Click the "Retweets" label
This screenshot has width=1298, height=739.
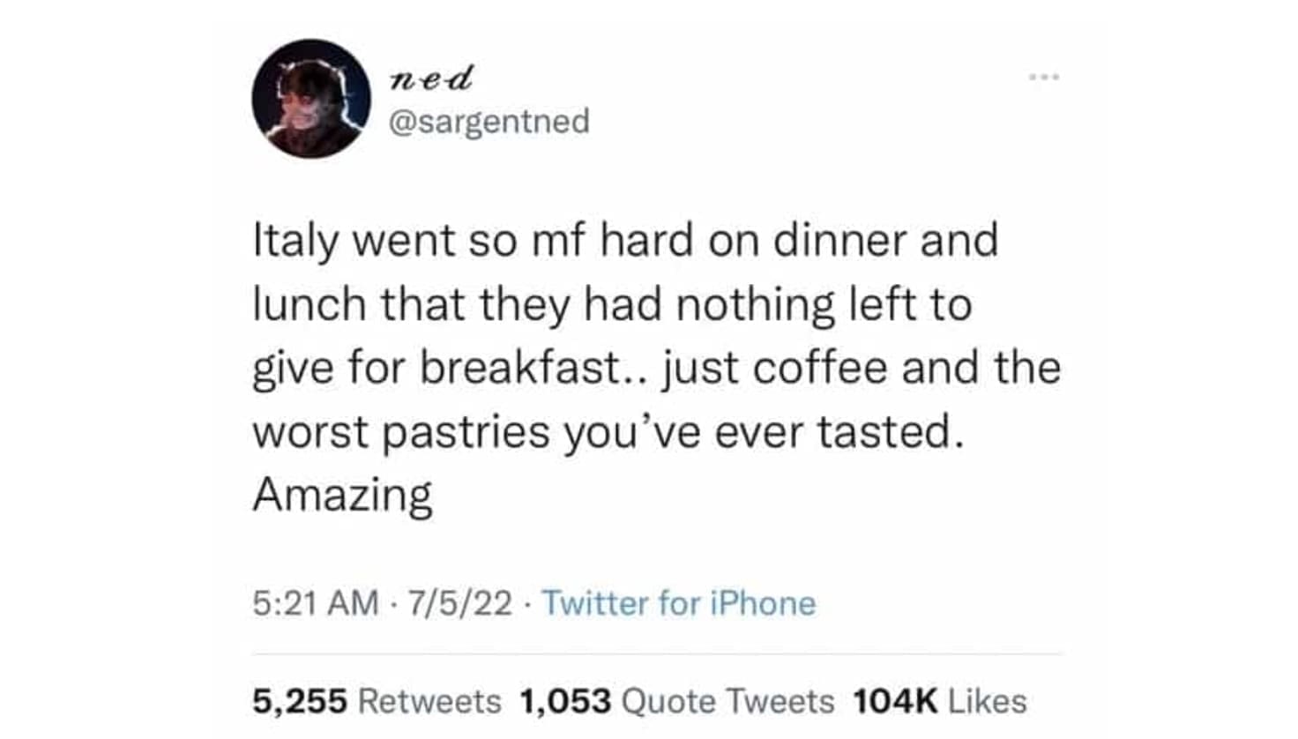tap(429, 701)
